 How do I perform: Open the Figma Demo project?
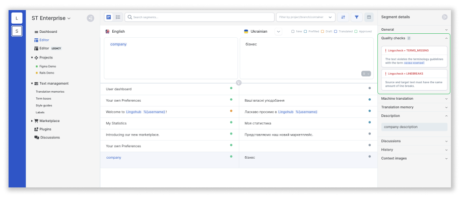(x=48, y=67)
